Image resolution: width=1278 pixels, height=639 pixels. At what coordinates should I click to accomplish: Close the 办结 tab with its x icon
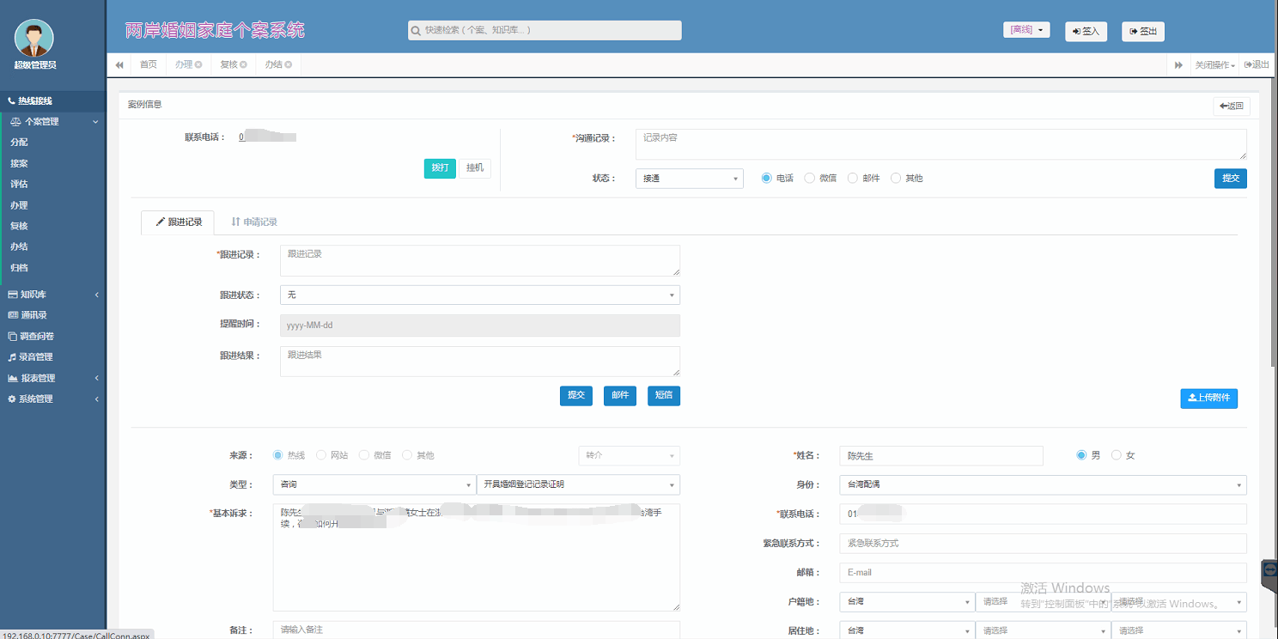(x=288, y=64)
